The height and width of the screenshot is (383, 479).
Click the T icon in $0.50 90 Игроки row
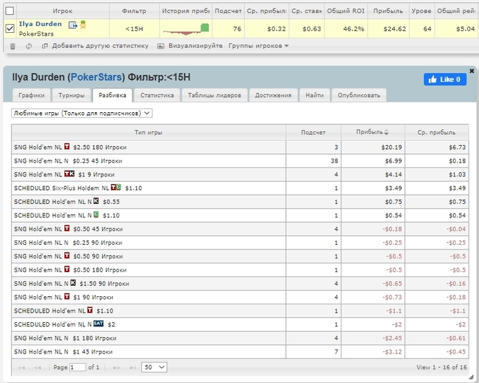pos(67,256)
